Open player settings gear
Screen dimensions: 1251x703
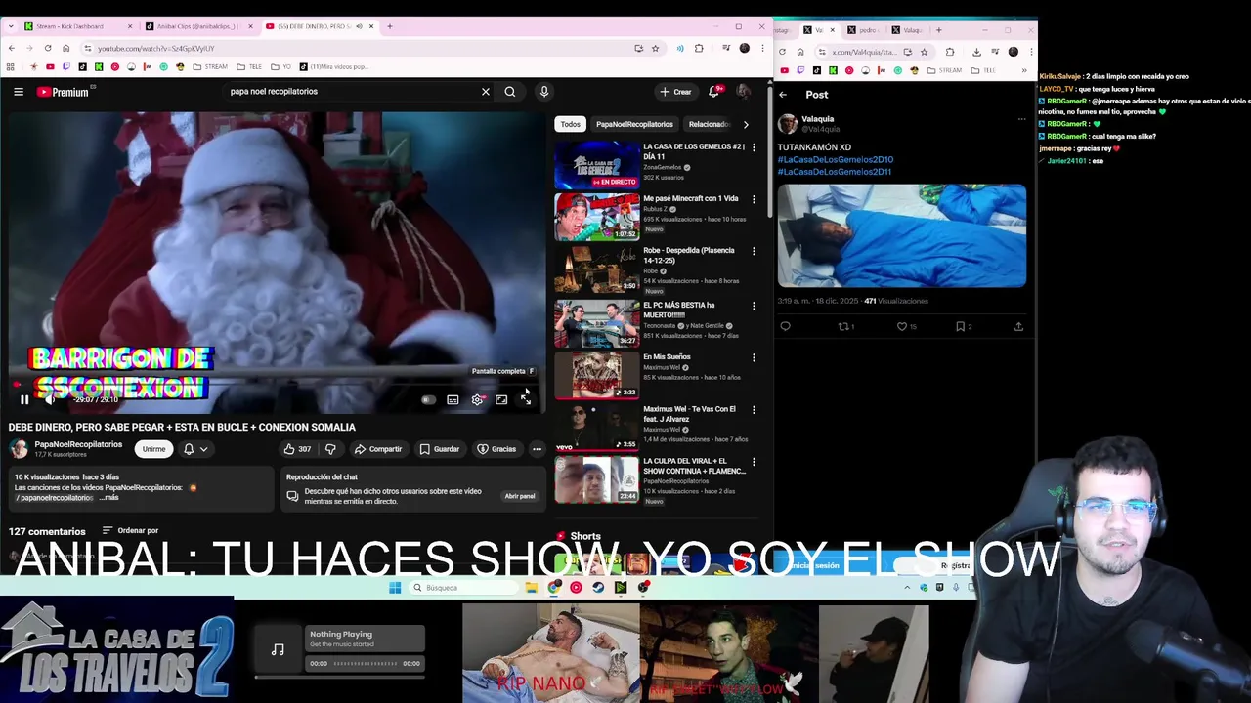pos(477,399)
